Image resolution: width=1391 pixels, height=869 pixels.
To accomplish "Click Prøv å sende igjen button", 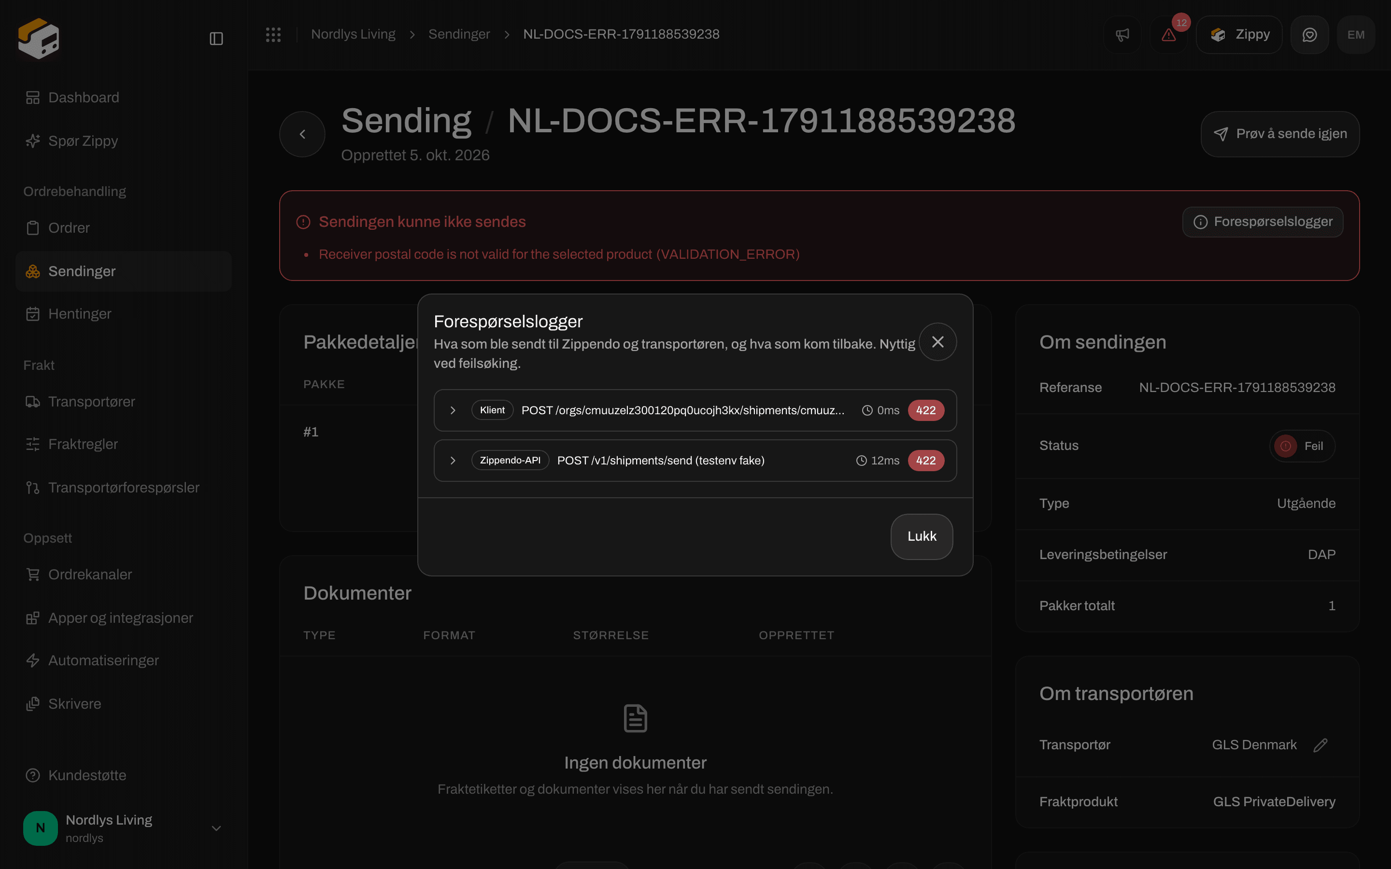I will pos(1279,134).
